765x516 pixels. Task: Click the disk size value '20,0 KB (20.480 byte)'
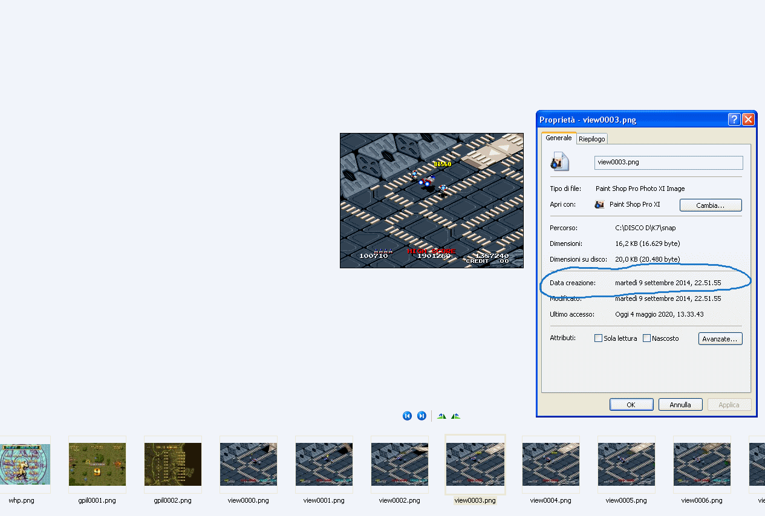(x=648, y=259)
